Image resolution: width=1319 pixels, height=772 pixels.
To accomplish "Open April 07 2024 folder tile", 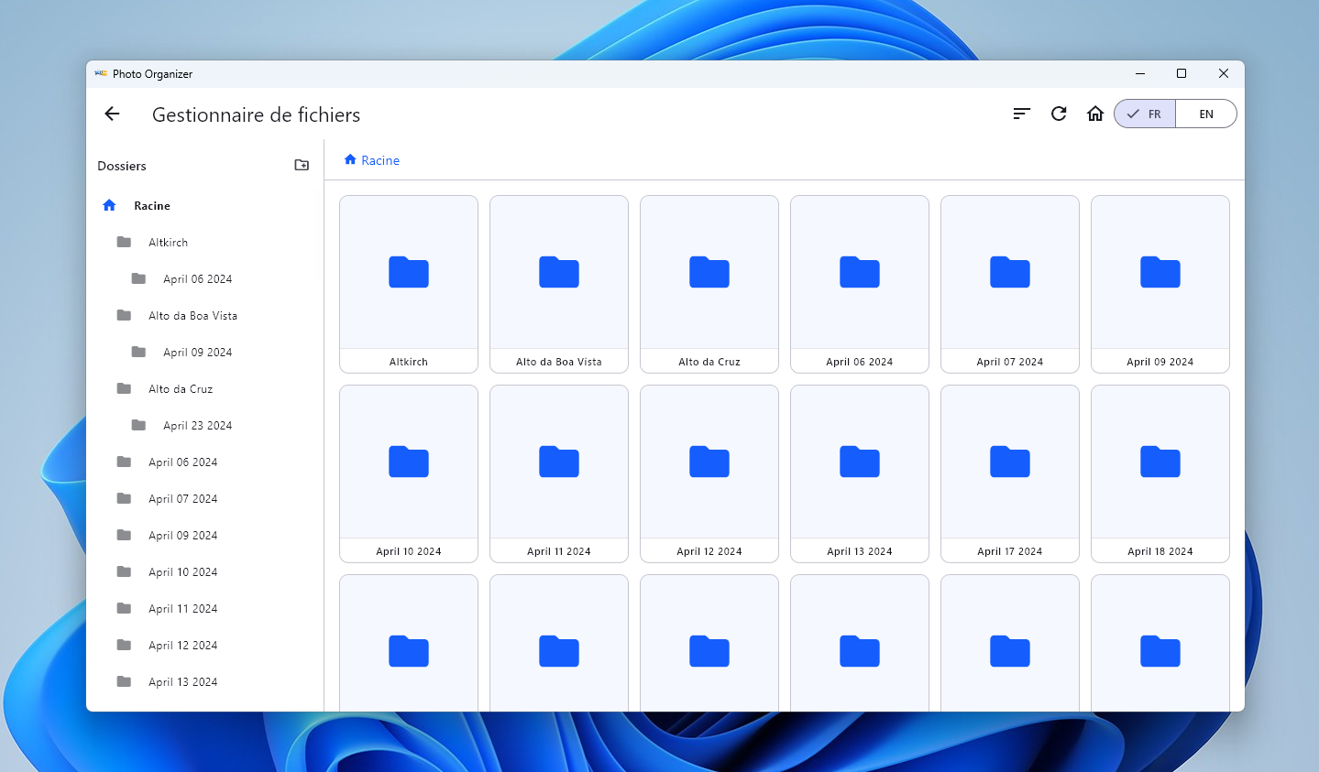I will click(x=1009, y=283).
